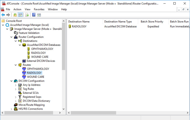Click the ATConsole title bar app icon
The height and width of the screenshot is (120, 190).
tap(4, 4)
